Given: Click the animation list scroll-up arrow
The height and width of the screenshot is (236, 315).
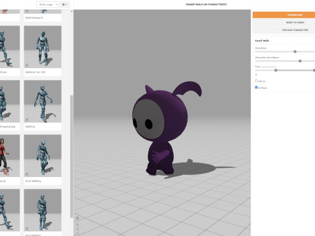Looking at the screenshot, I should tap(72, 11).
